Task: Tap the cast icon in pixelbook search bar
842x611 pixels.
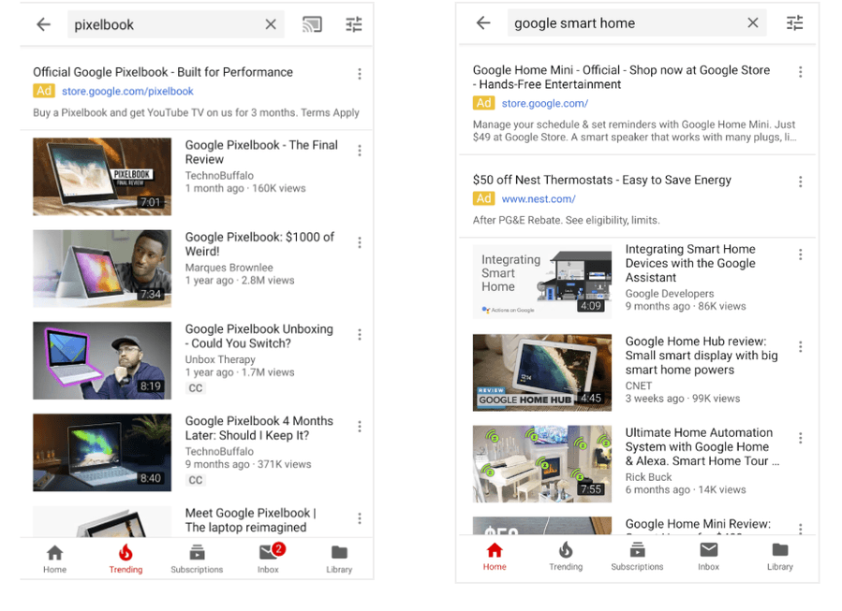Action: pyautogui.click(x=312, y=24)
